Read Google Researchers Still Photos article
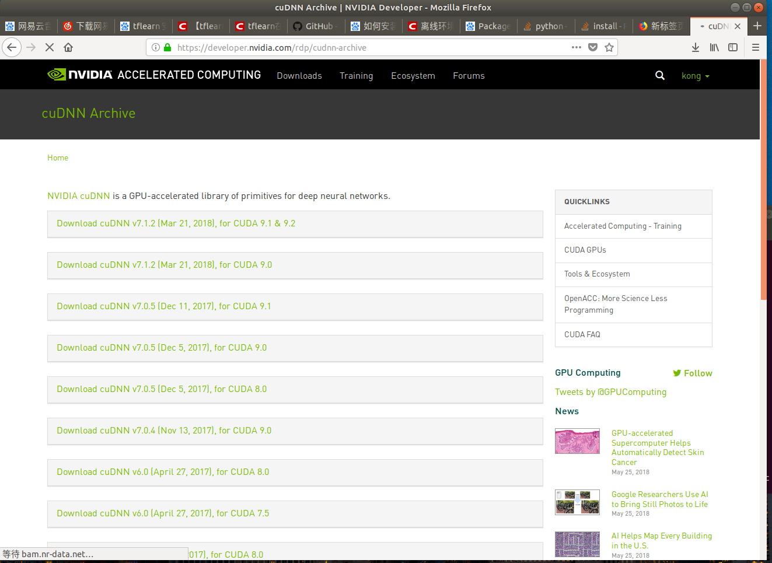Screen dimensions: 772x563 pos(660,499)
